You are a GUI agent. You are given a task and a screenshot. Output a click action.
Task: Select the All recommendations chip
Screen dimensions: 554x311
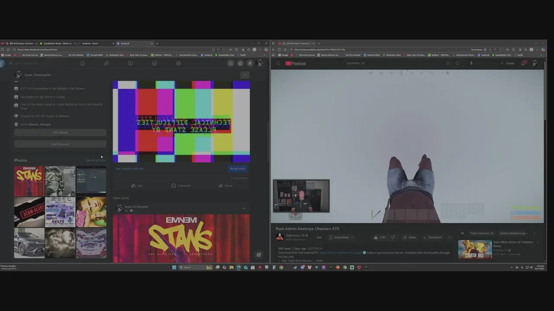pyautogui.click(x=462, y=233)
